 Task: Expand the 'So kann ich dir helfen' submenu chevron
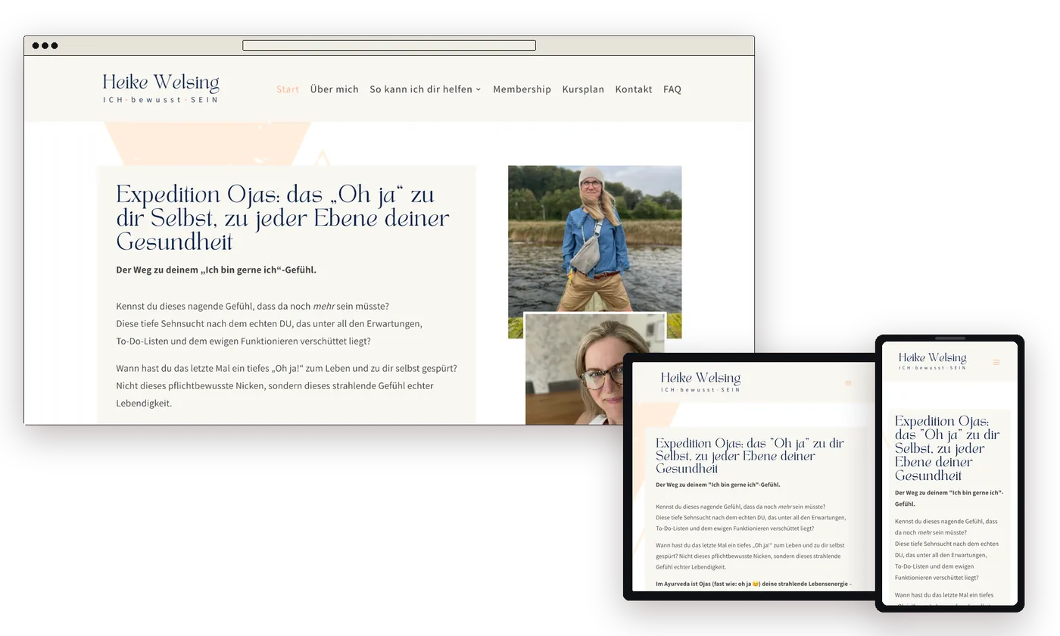479,89
